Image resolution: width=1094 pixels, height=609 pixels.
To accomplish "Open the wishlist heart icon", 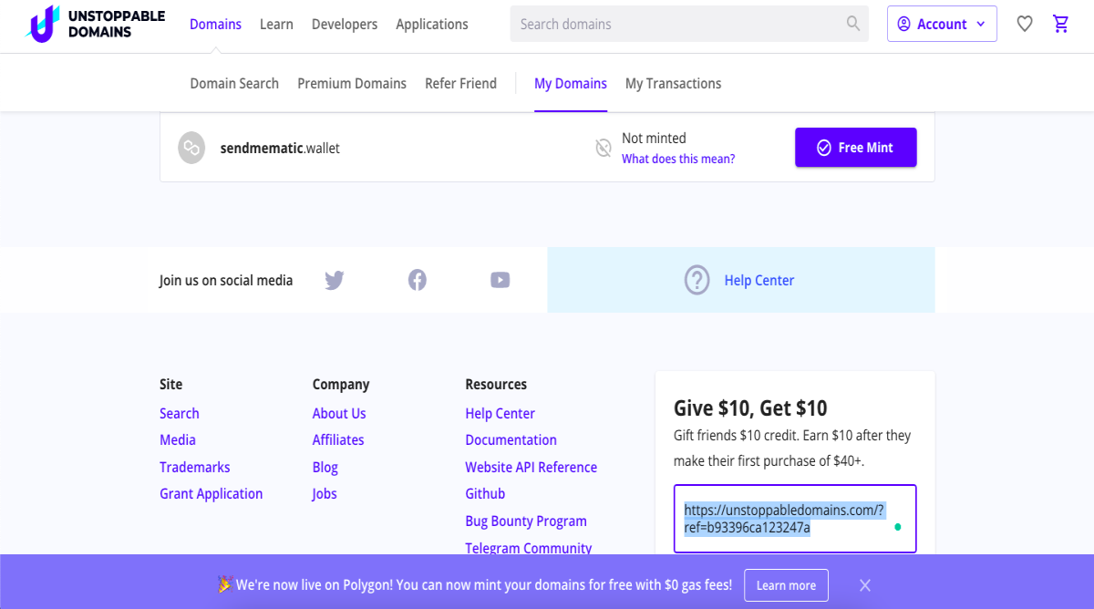I will [x=1025, y=24].
